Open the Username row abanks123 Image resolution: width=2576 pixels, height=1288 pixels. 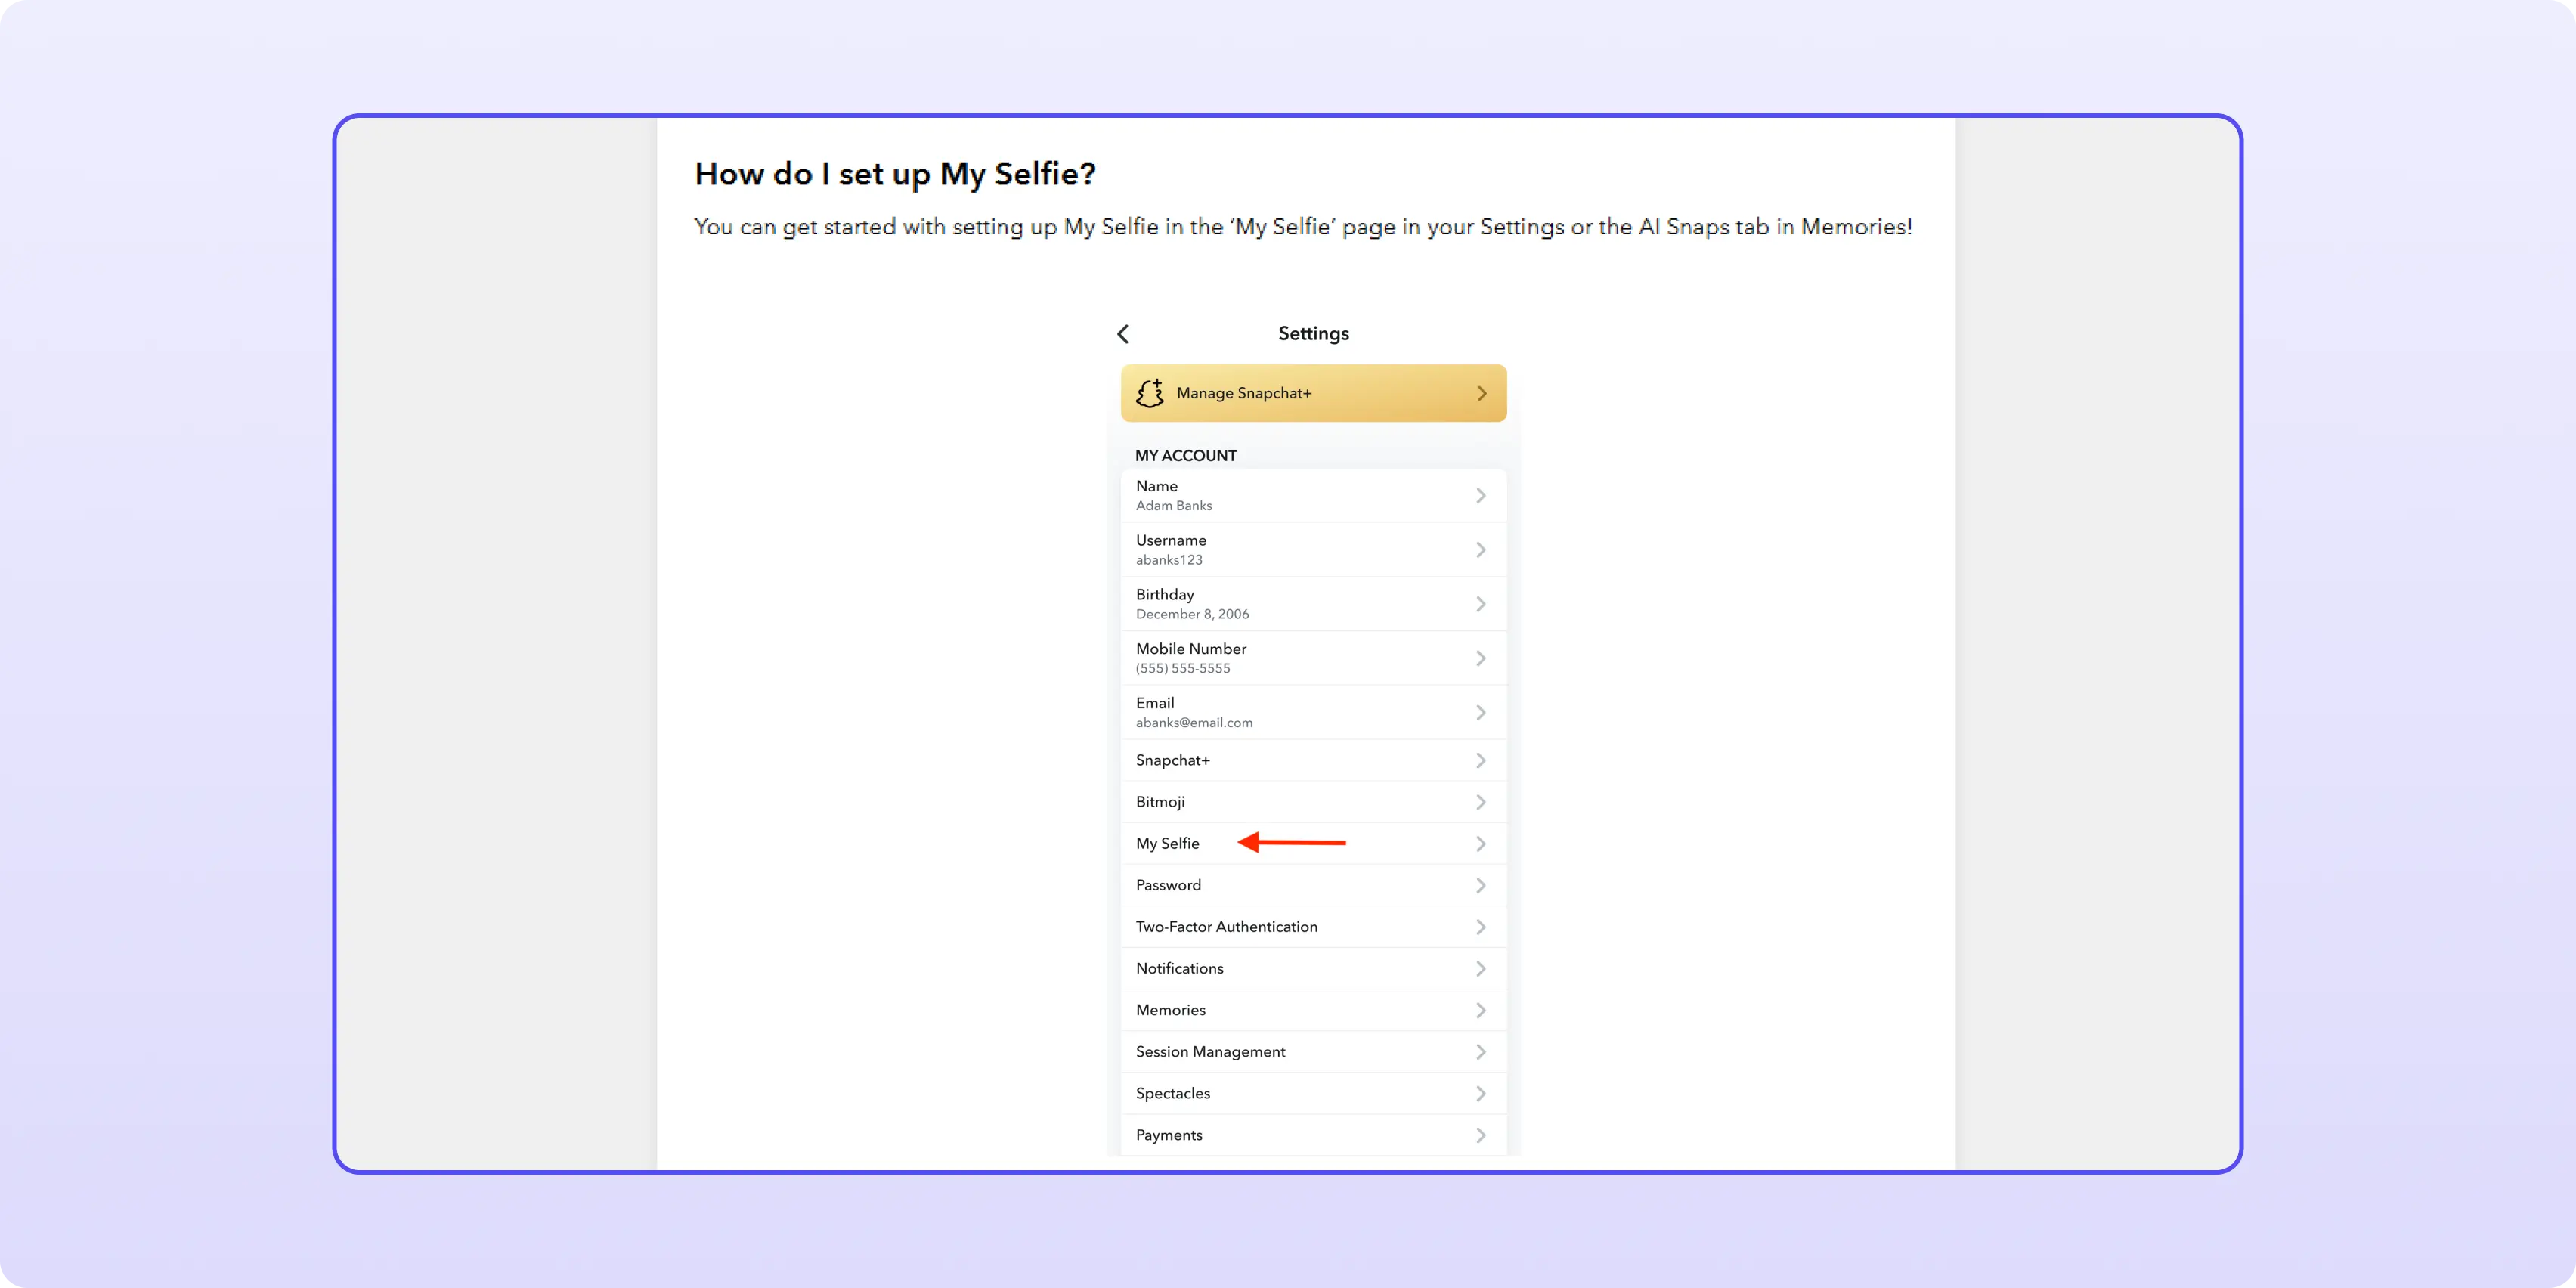[x=1313, y=550]
